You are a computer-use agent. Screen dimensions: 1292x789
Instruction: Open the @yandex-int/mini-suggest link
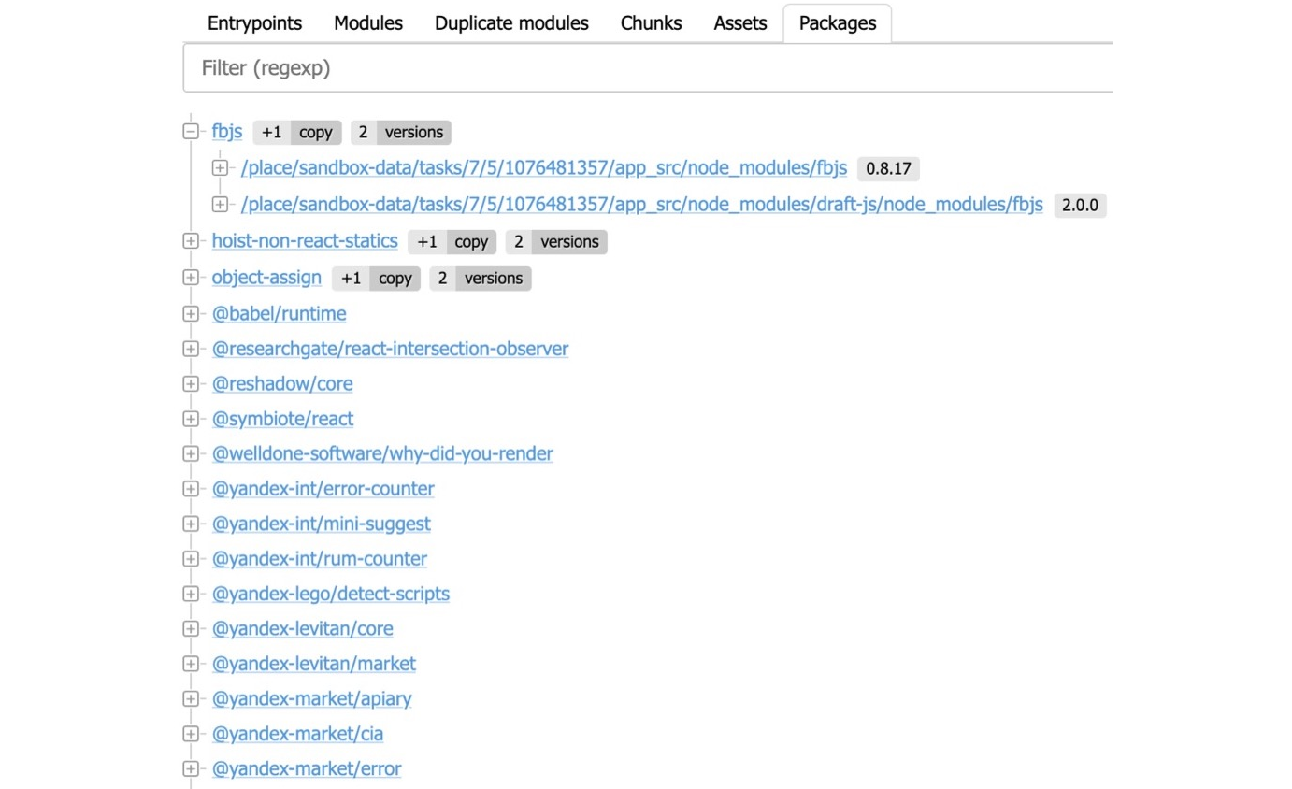click(322, 524)
